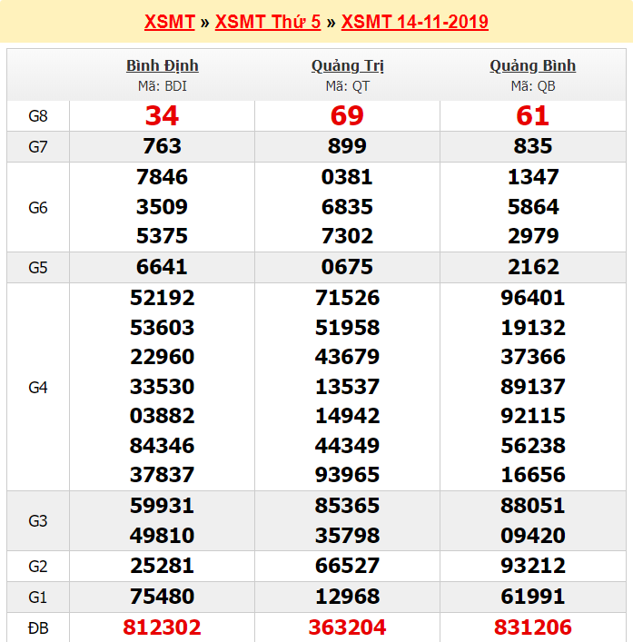Image resolution: width=633 pixels, height=642 pixels.
Task: Select the G2 row label
Action: pos(37,567)
